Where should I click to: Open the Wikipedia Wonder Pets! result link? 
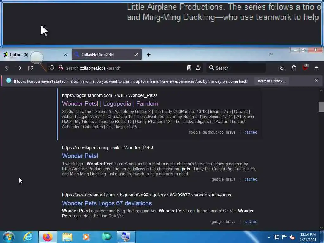point(80,156)
